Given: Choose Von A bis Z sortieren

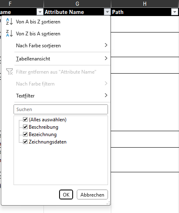Looking at the screenshot, I should pos(38,22).
